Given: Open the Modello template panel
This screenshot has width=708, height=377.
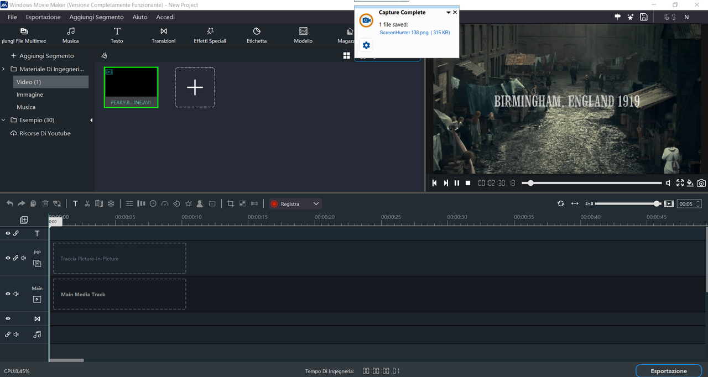Looking at the screenshot, I should [x=303, y=35].
